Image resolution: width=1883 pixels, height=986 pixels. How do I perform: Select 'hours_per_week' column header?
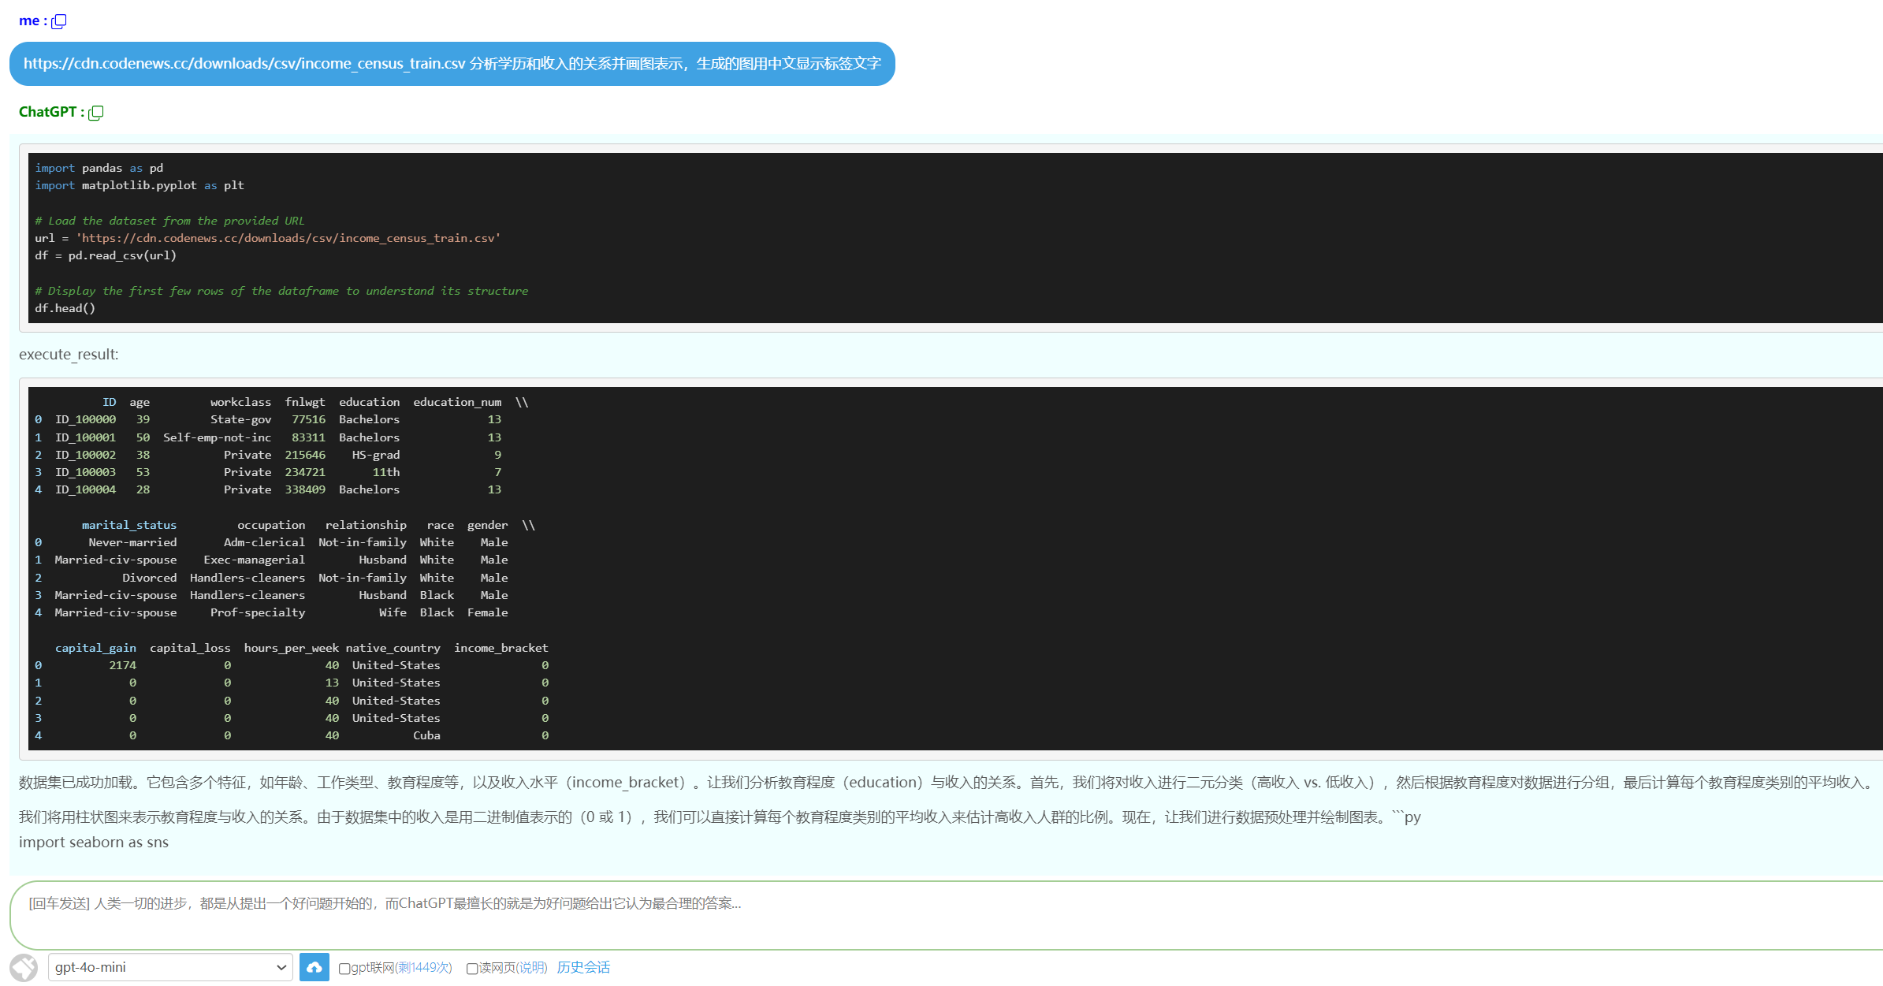[x=291, y=648]
